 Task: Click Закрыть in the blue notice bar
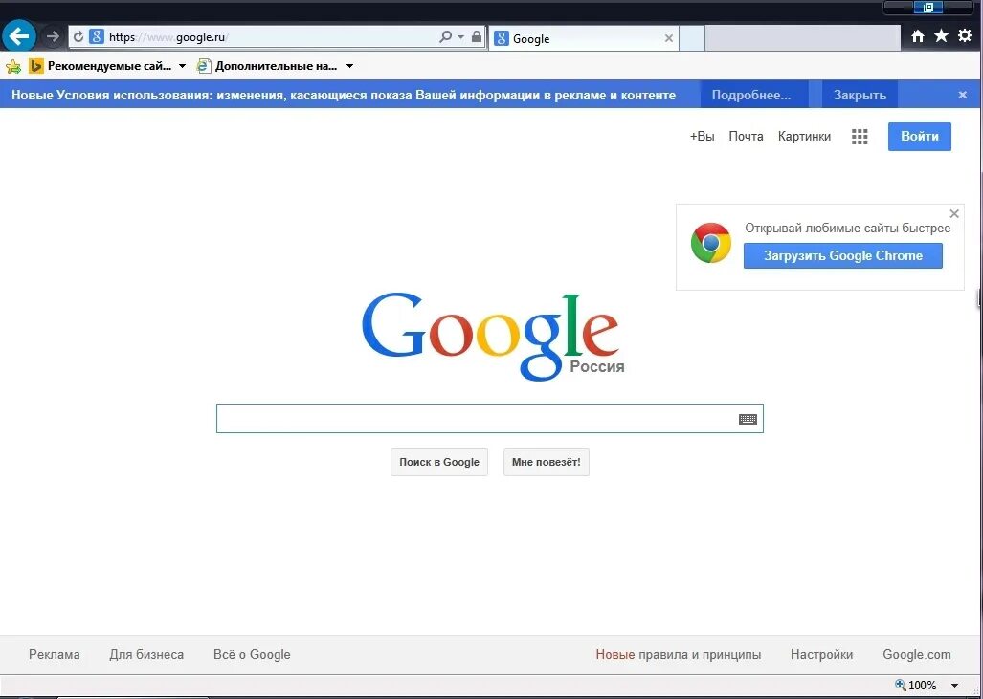(x=860, y=96)
